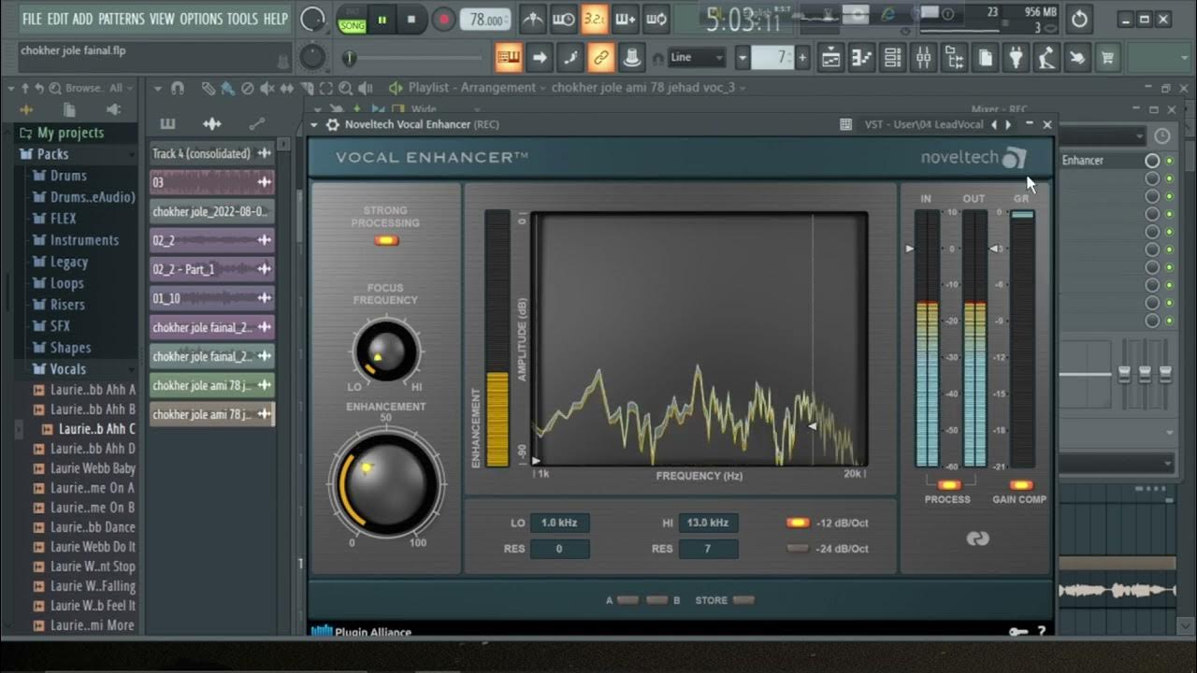
Task: Open the plugin window options arrow menu
Action: point(315,124)
